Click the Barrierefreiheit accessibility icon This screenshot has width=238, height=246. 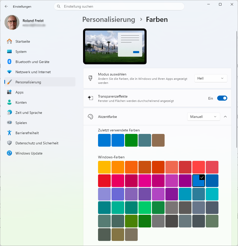pos(9,133)
